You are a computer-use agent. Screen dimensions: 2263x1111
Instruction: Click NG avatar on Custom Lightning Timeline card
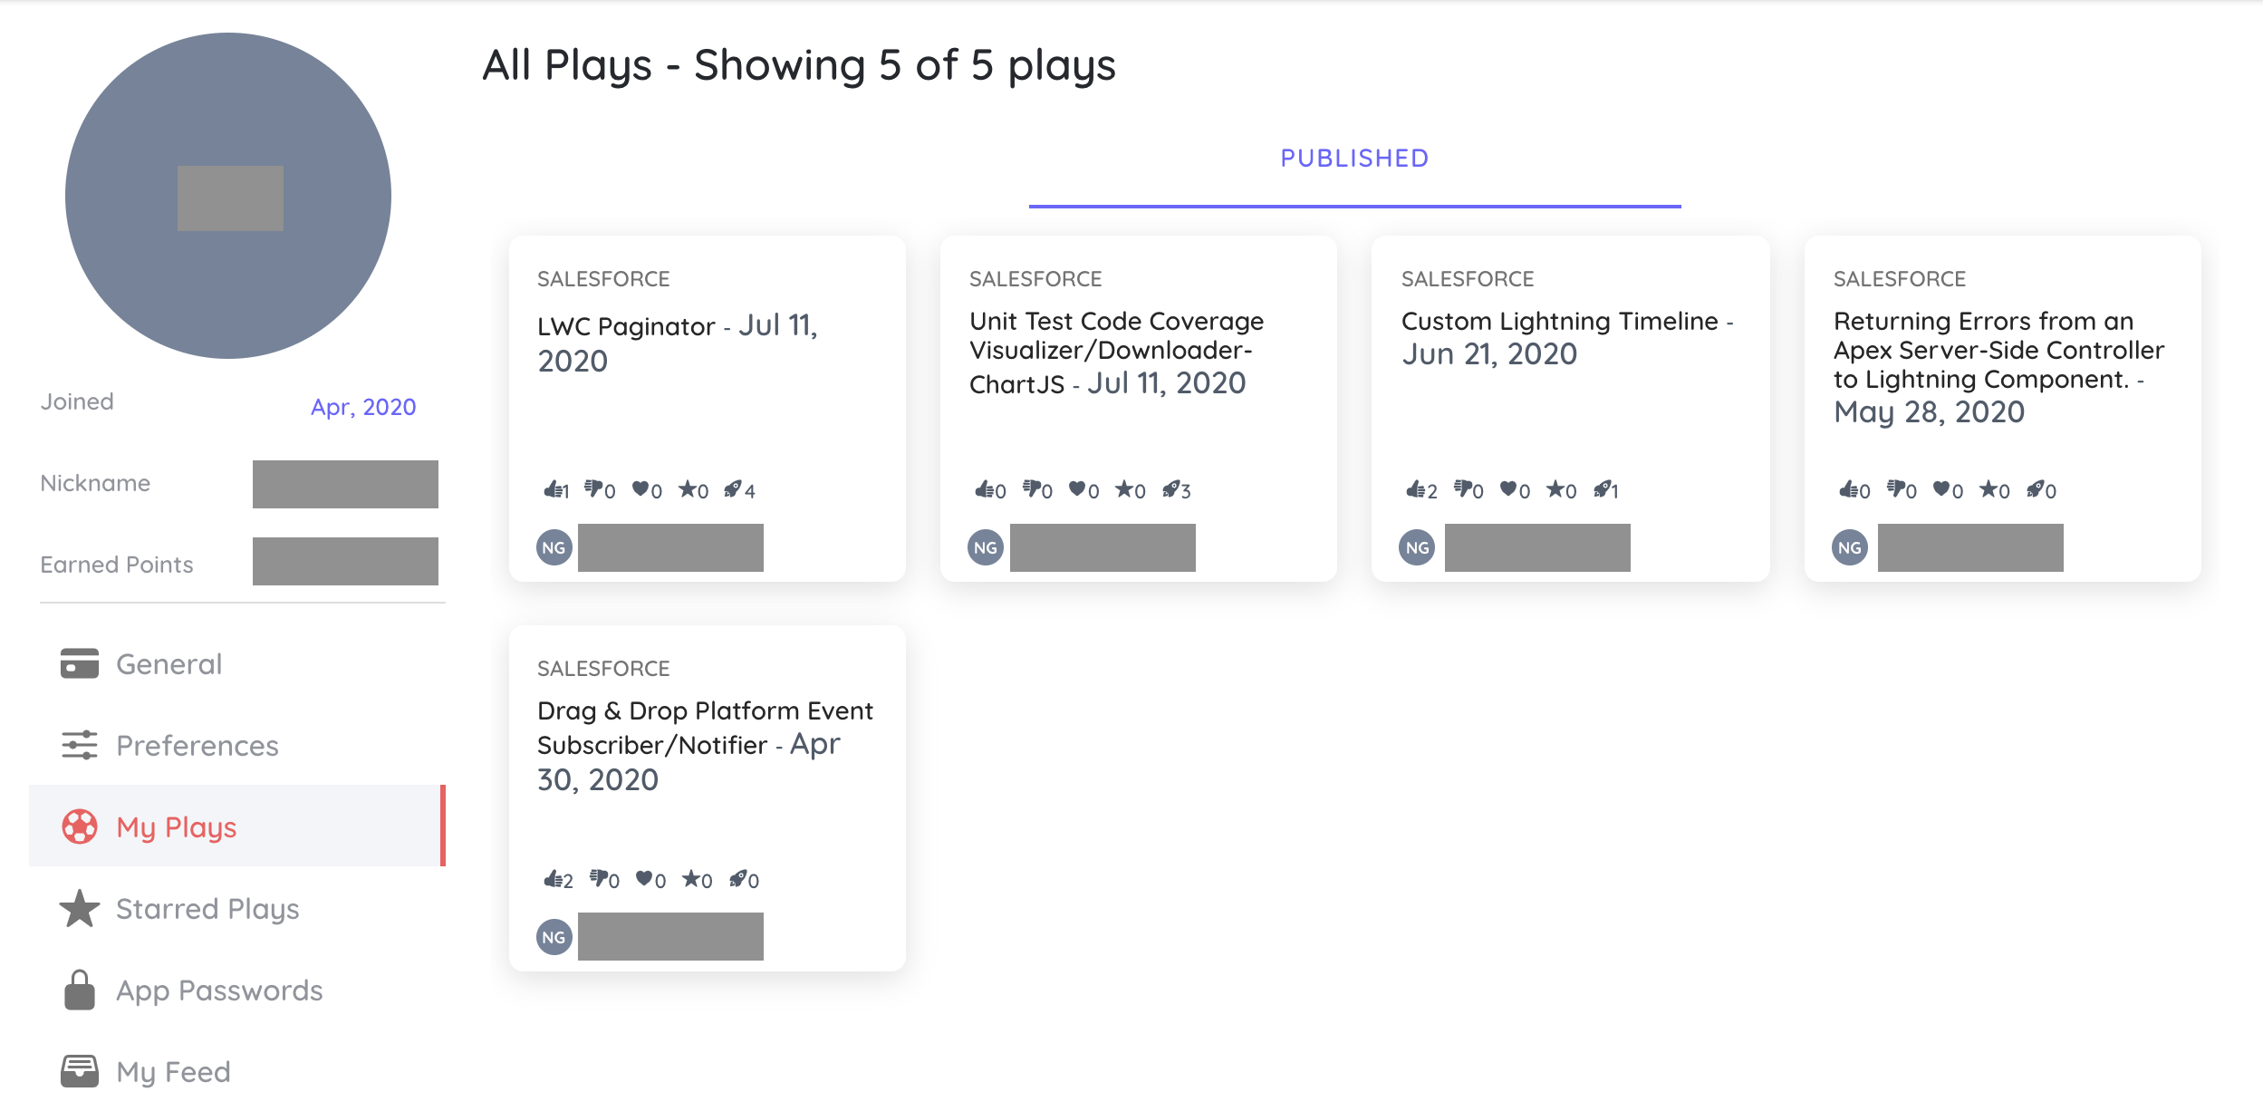[x=1417, y=547]
